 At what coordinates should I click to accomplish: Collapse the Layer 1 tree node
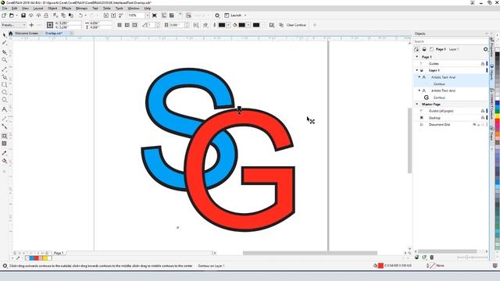tap(416, 70)
